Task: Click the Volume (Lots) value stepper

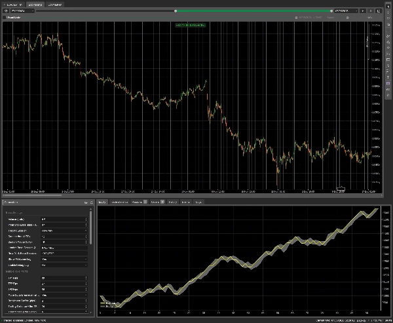Action: (86, 219)
